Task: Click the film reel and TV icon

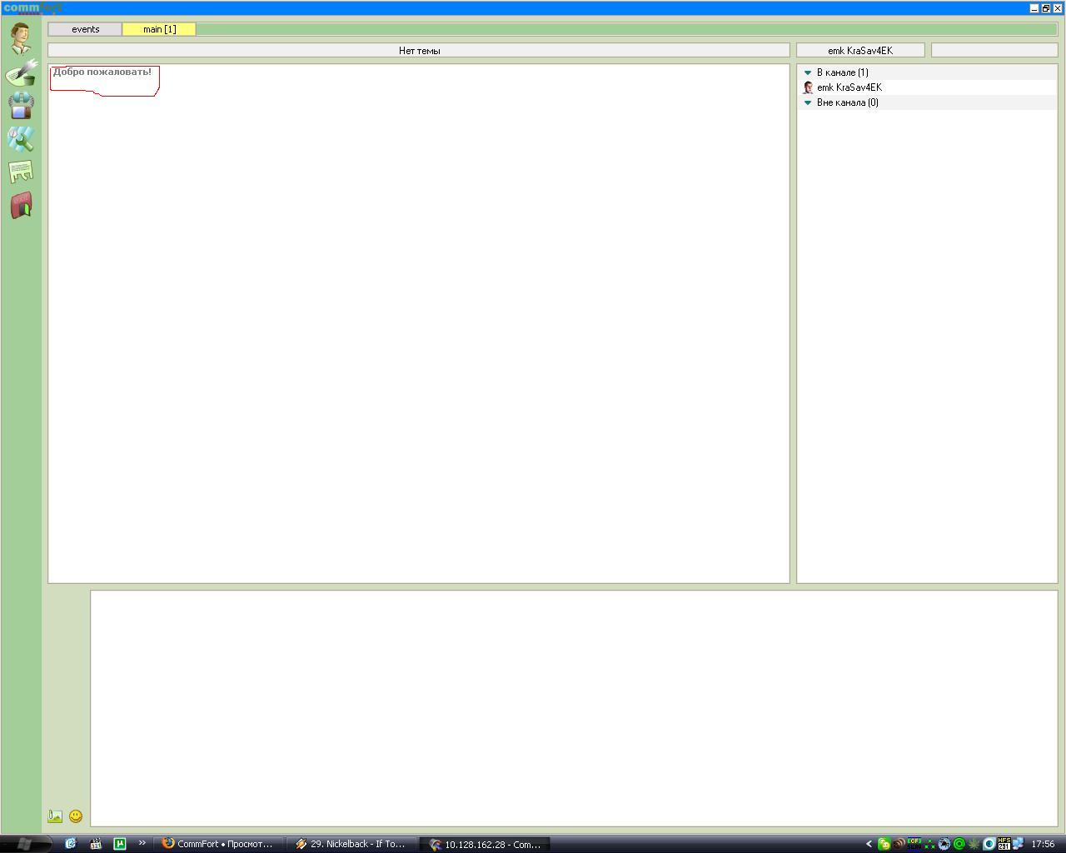Action: tap(21, 106)
